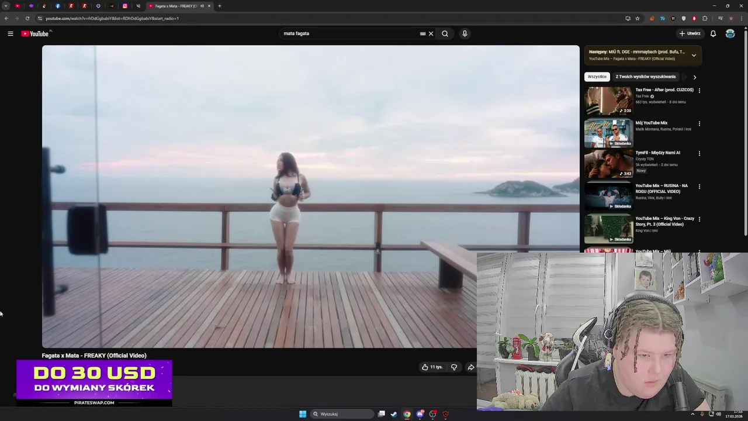748x421 pixels.
Task: Click the URL address bar
Action: (333, 18)
